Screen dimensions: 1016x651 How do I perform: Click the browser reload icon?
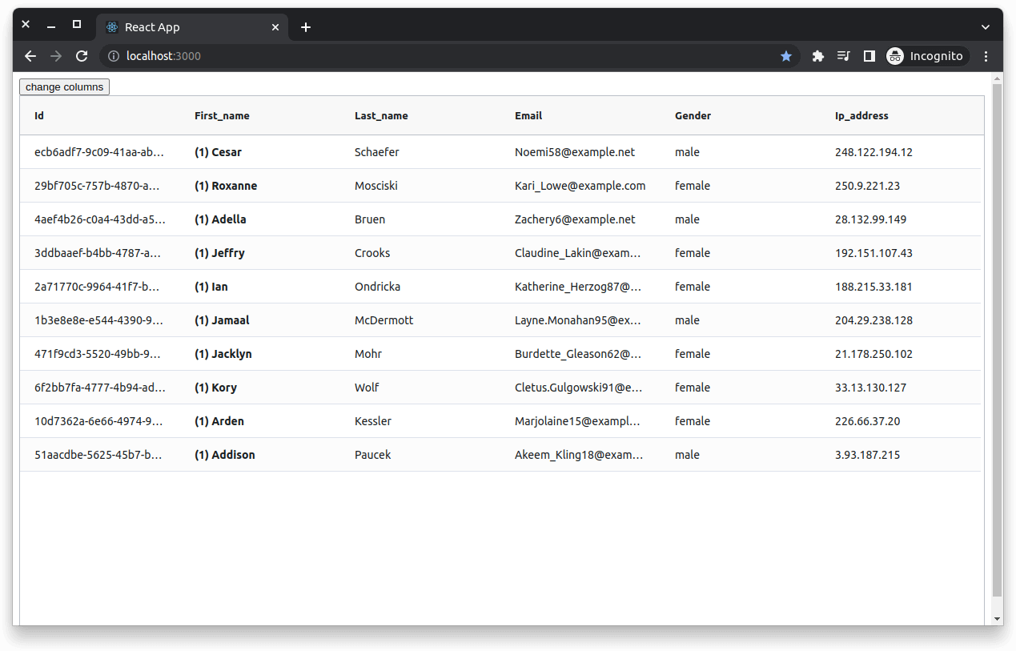[x=82, y=56]
